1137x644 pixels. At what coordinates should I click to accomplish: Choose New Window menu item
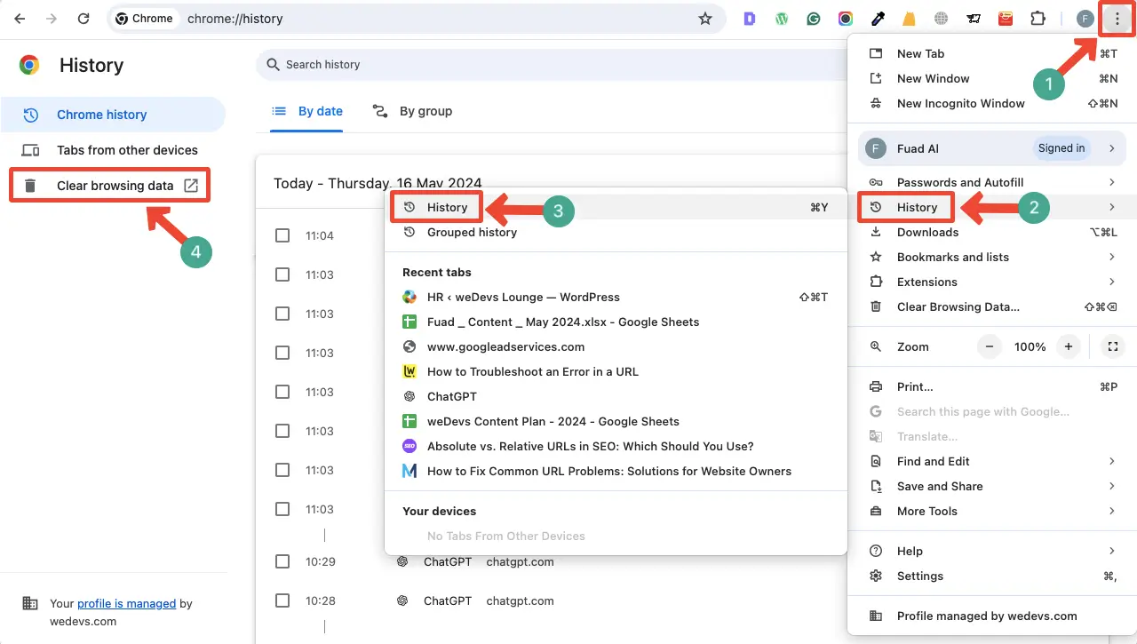pos(992,78)
